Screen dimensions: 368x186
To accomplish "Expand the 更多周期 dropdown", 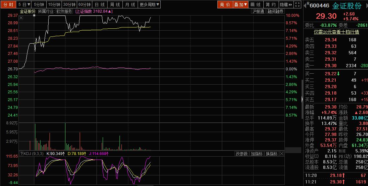I will [149, 5].
